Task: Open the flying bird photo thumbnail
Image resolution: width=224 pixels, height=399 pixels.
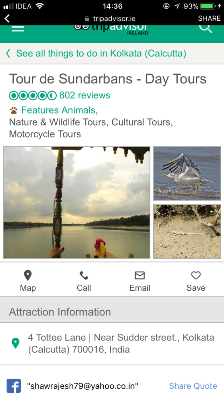Action: 187,173
